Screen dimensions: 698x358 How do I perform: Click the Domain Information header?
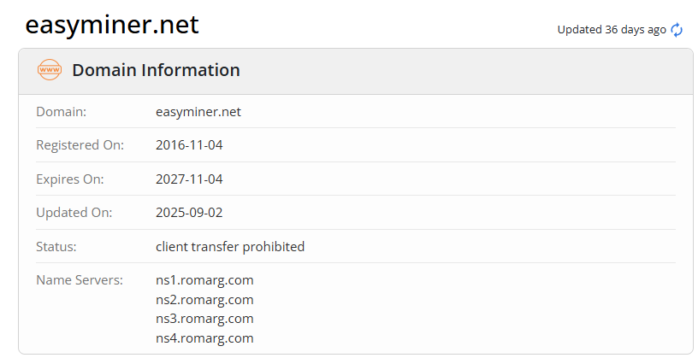click(156, 70)
